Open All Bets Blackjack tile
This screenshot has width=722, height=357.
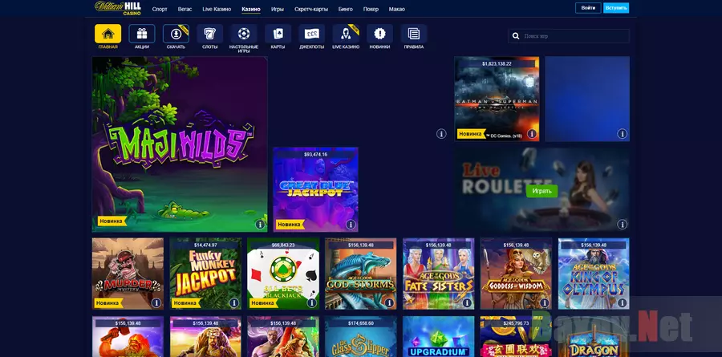[x=283, y=274]
